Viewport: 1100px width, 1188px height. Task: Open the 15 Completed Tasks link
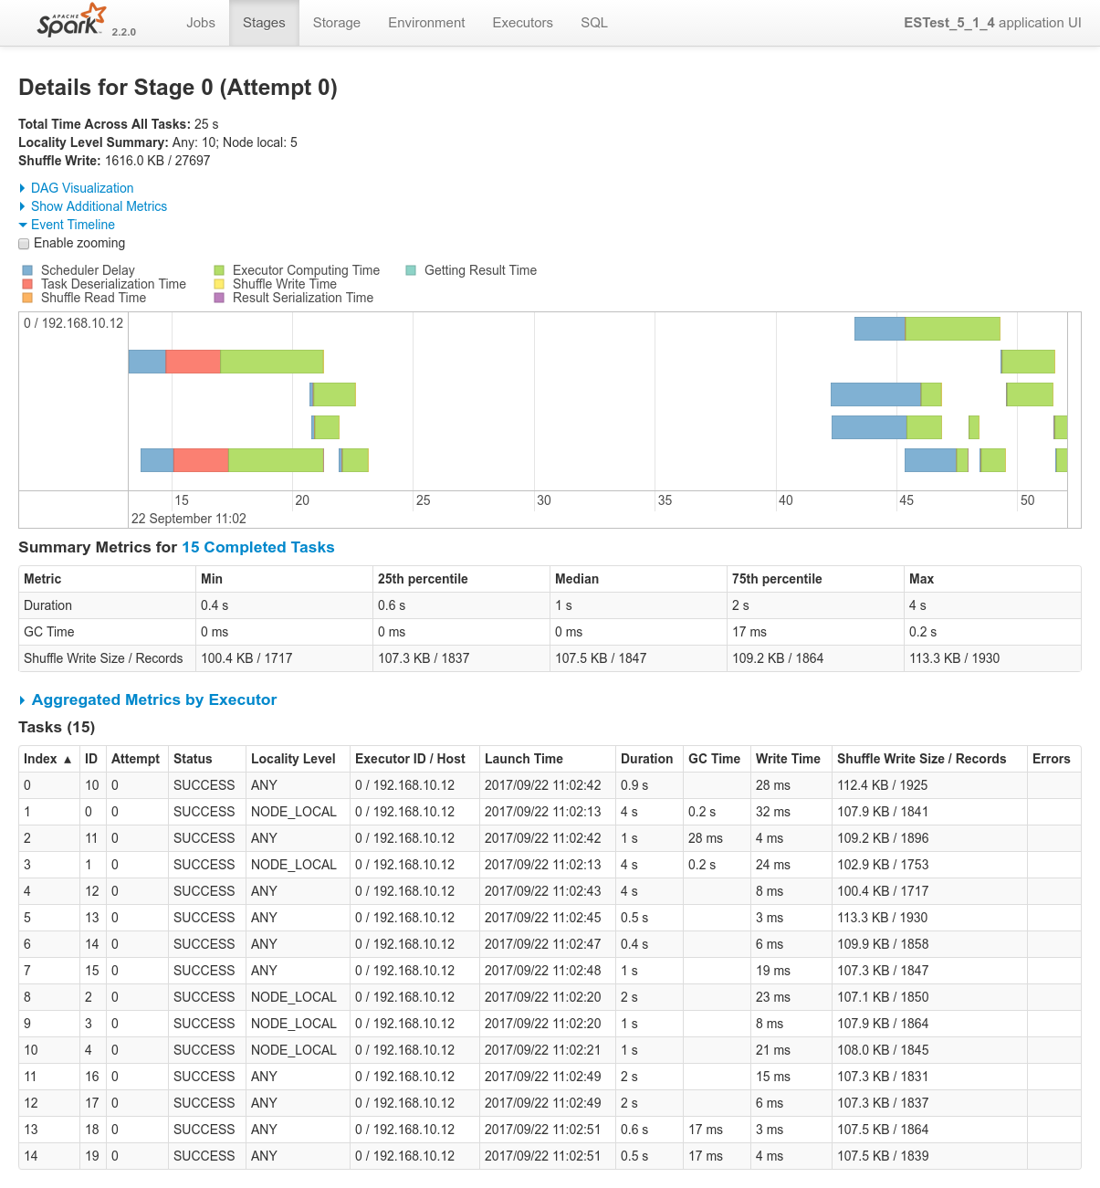click(x=257, y=547)
